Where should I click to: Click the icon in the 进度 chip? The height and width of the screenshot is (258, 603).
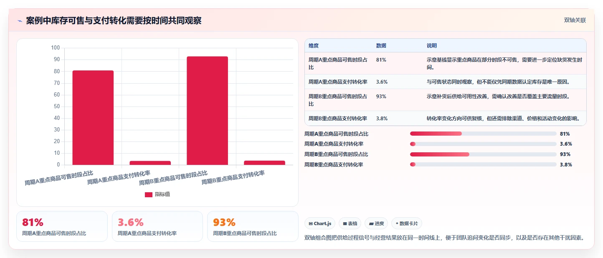click(x=371, y=223)
